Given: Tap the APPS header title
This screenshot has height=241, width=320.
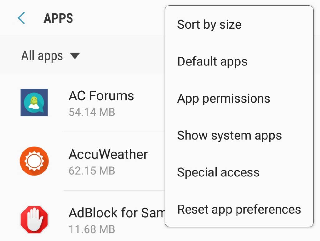Looking at the screenshot, I should (58, 18).
